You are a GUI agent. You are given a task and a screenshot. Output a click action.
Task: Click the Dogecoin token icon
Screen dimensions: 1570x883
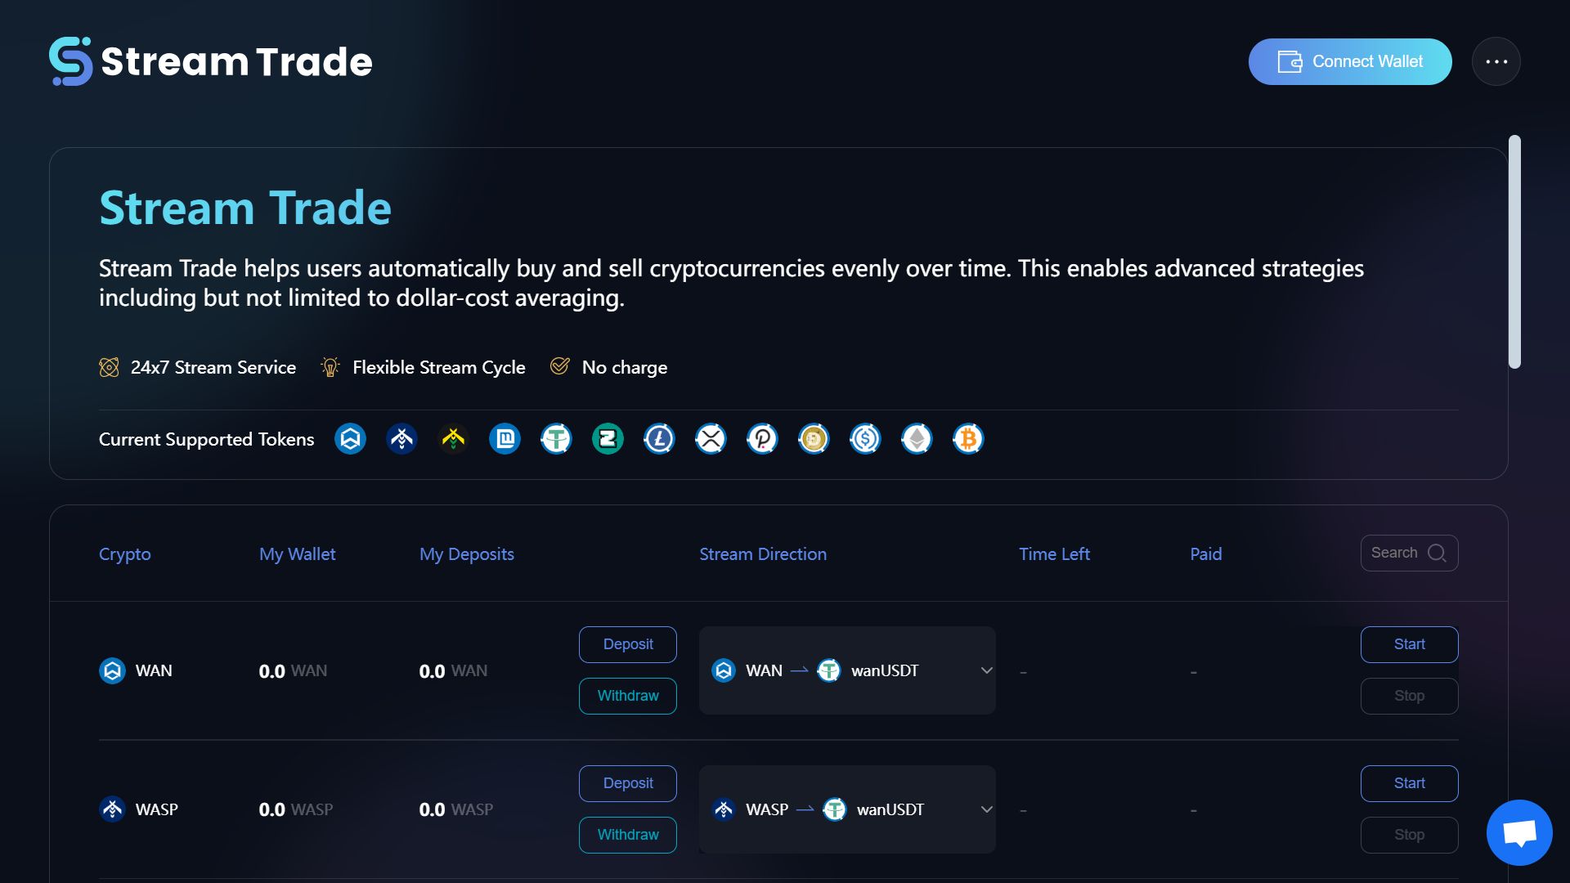pos(814,439)
